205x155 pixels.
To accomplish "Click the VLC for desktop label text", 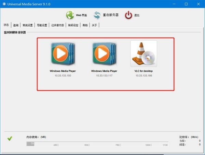I will pos(143,71).
